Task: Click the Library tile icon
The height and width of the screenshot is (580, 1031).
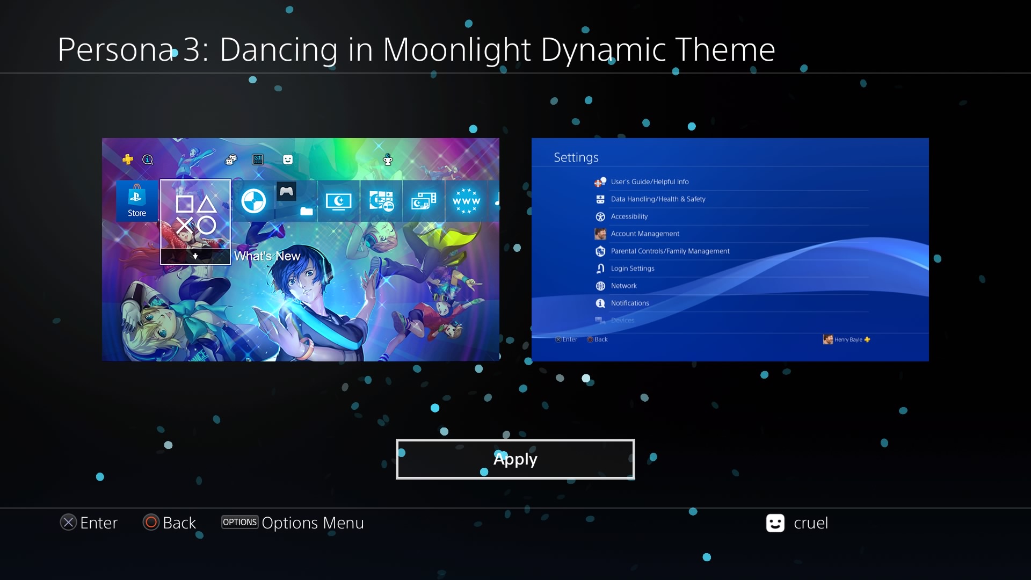Action: coord(381,201)
